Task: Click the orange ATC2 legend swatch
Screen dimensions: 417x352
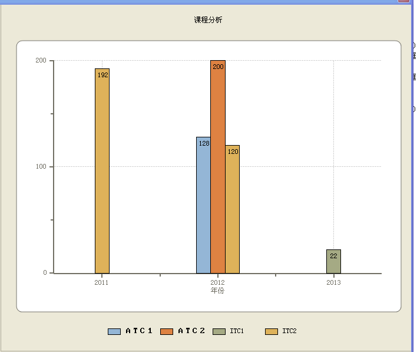Action: point(167,331)
